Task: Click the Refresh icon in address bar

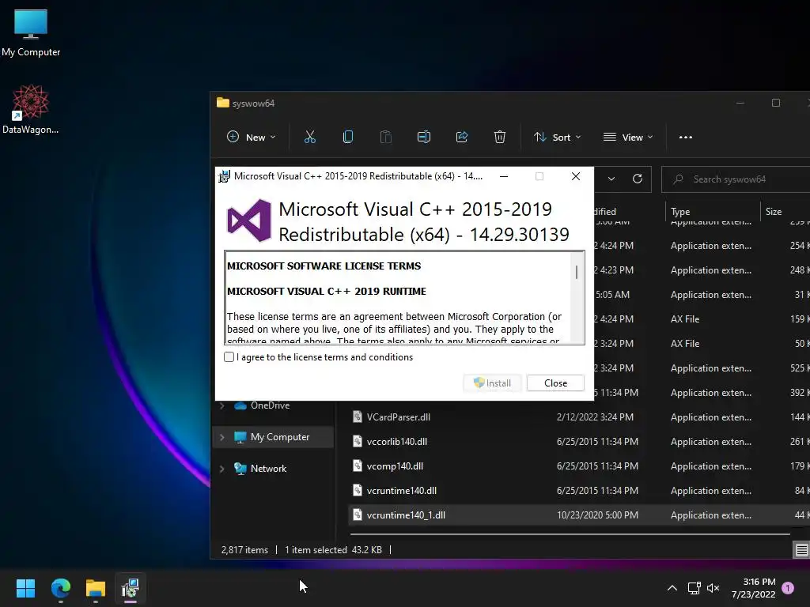Action: [x=638, y=179]
